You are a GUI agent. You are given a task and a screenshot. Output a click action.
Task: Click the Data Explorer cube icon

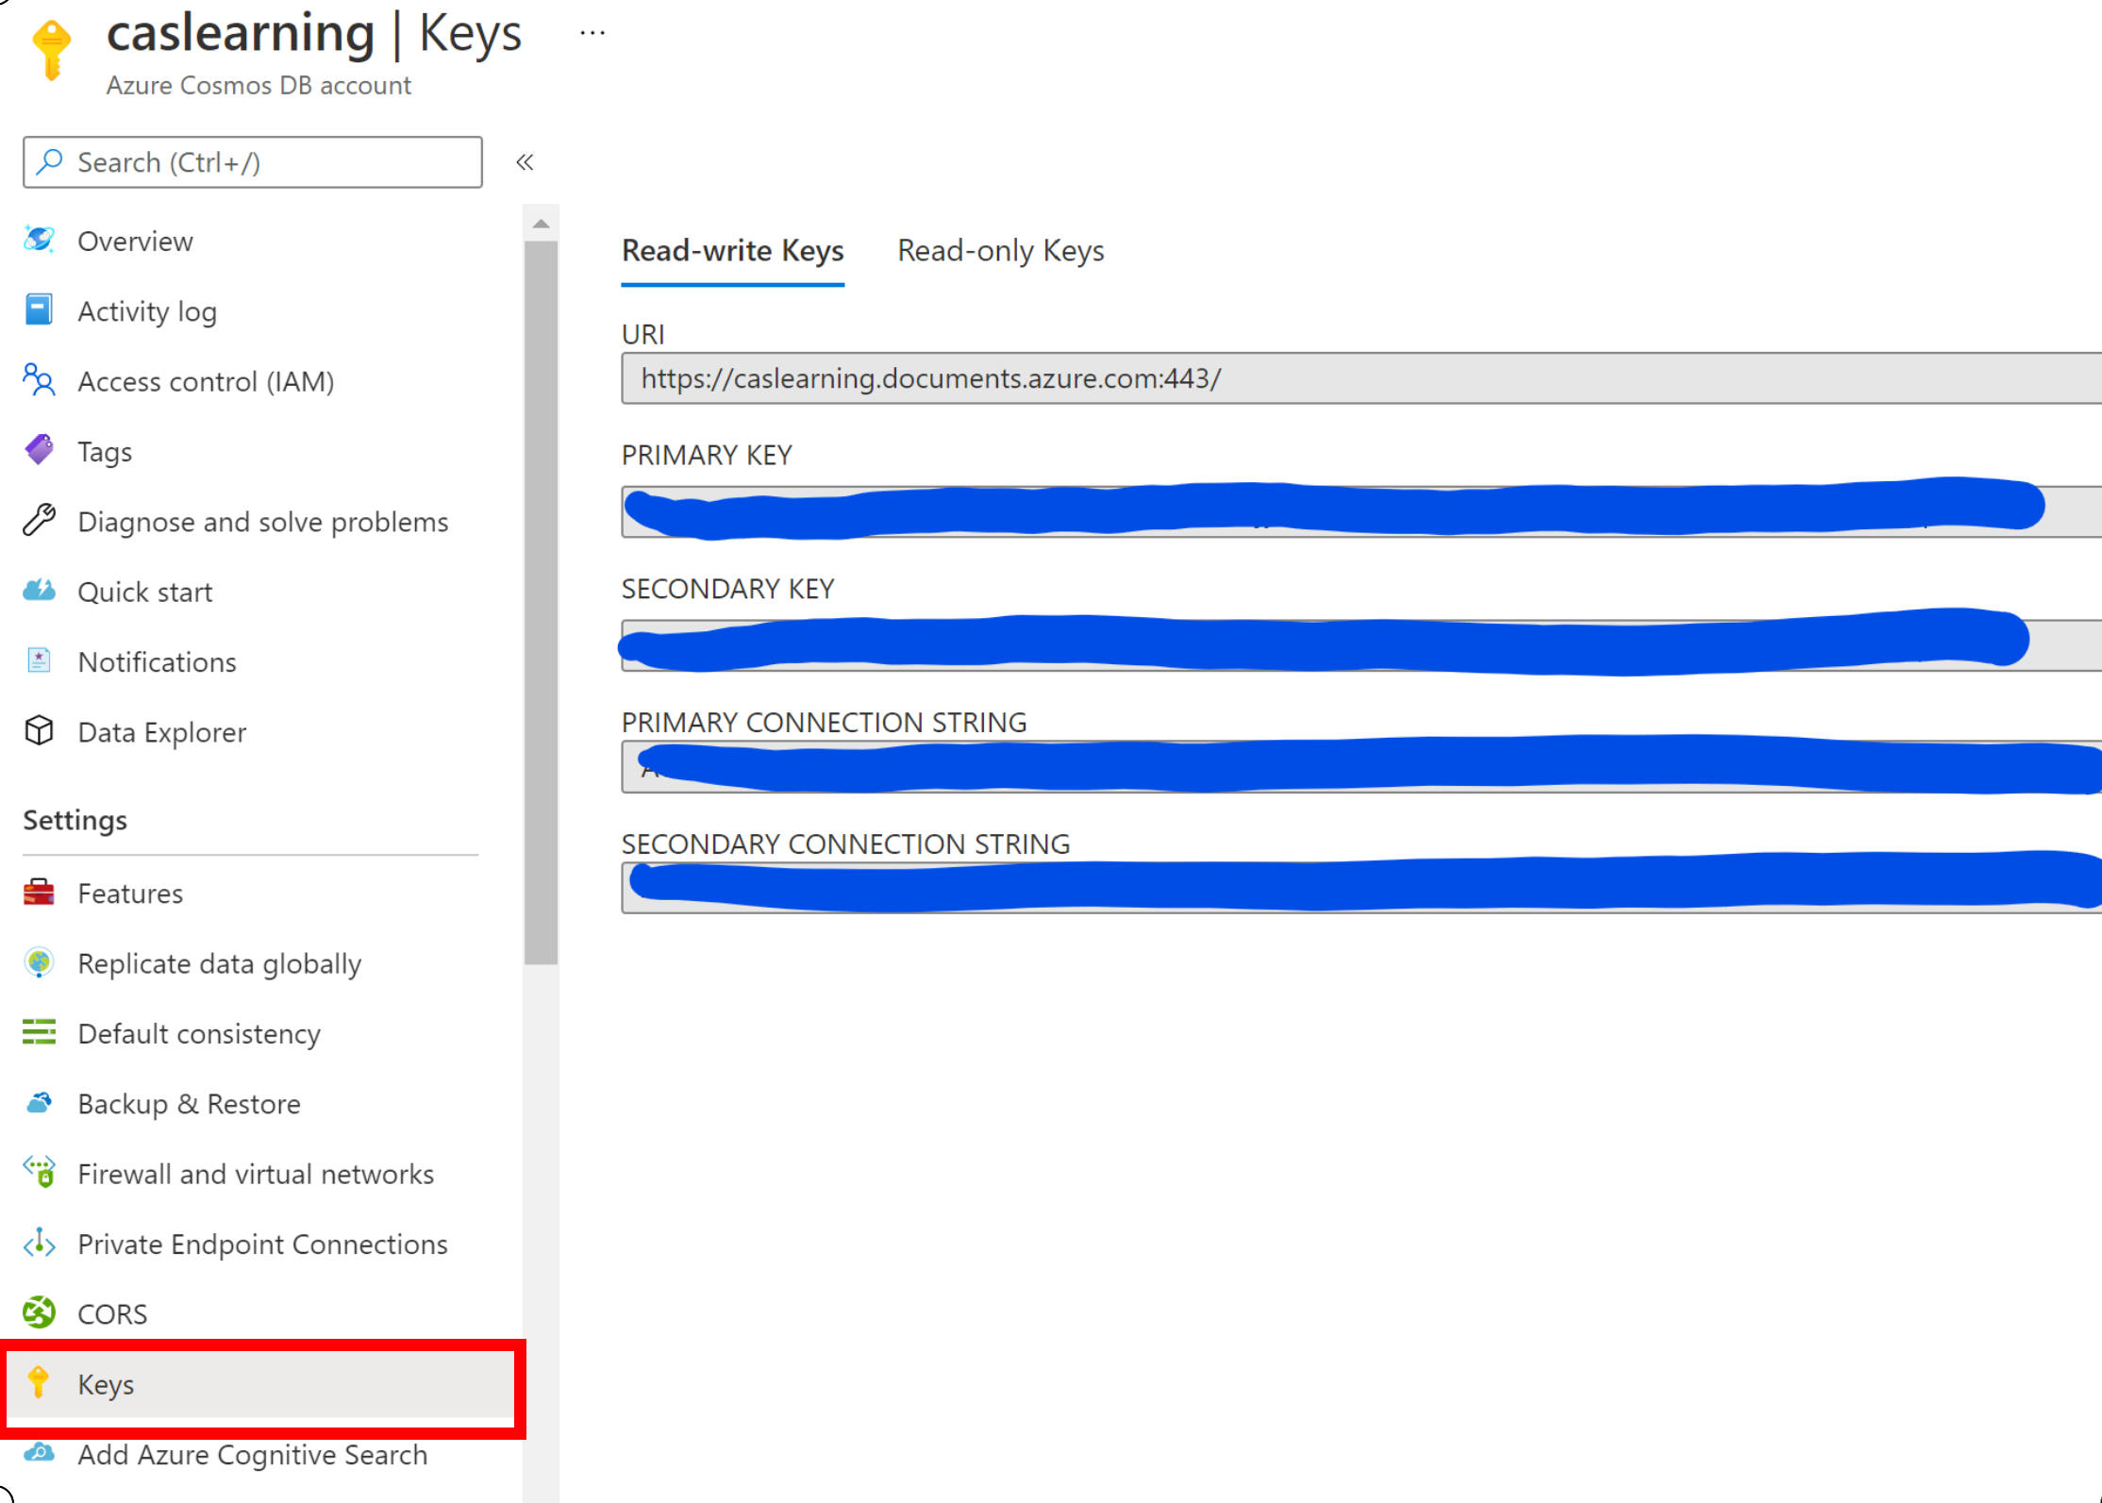[x=39, y=731]
